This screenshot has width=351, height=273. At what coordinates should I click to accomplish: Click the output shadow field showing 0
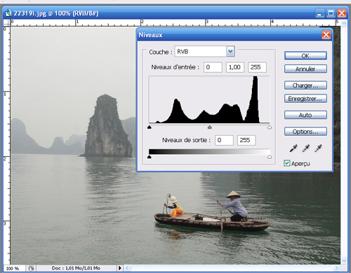pyautogui.click(x=224, y=140)
